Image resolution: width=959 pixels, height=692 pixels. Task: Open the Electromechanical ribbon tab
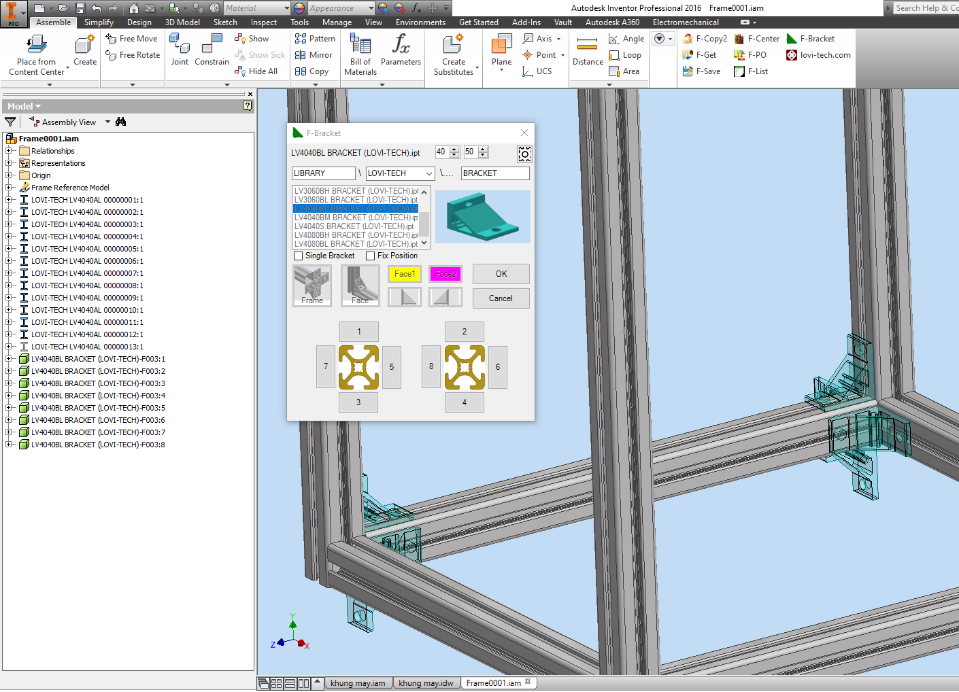(686, 22)
